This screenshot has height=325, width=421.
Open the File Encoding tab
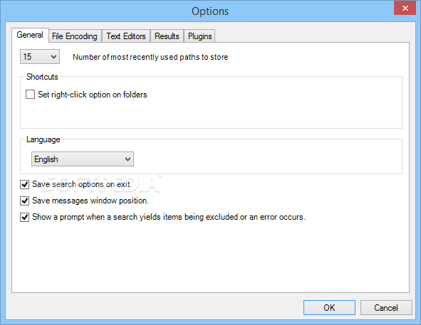pos(75,36)
